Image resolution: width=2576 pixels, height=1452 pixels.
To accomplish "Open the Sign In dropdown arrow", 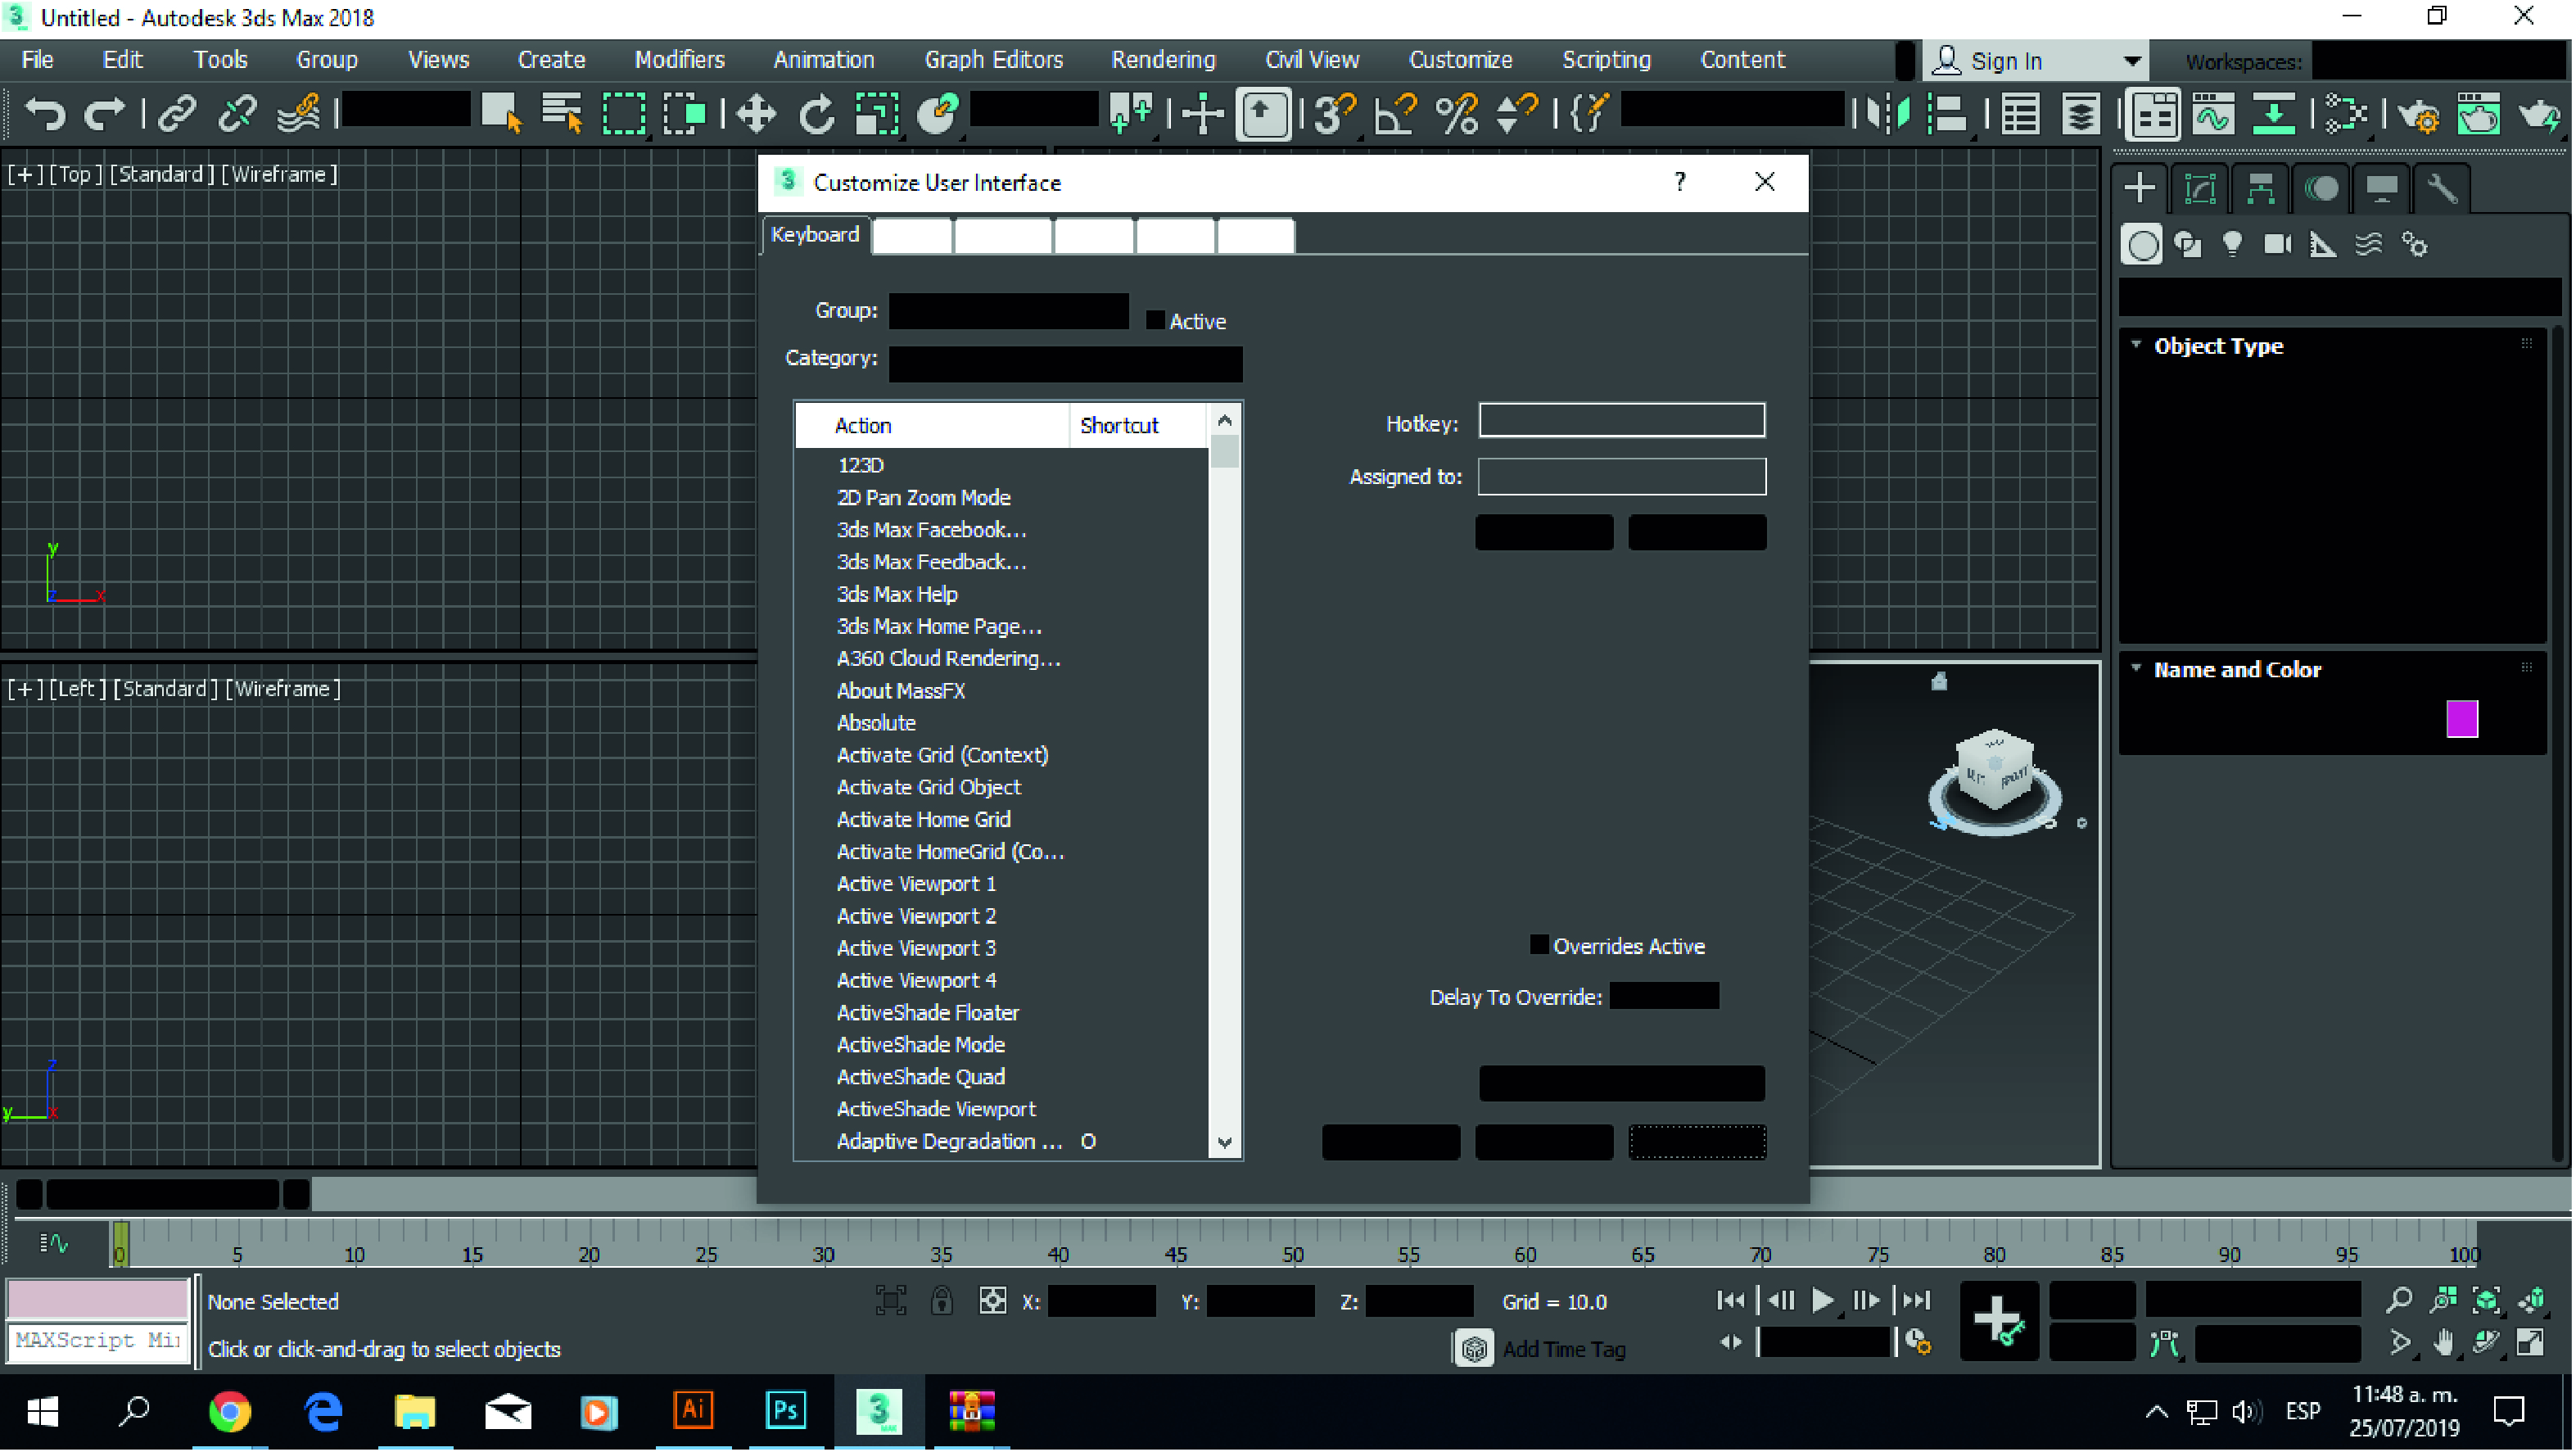I will coord(2132,61).
